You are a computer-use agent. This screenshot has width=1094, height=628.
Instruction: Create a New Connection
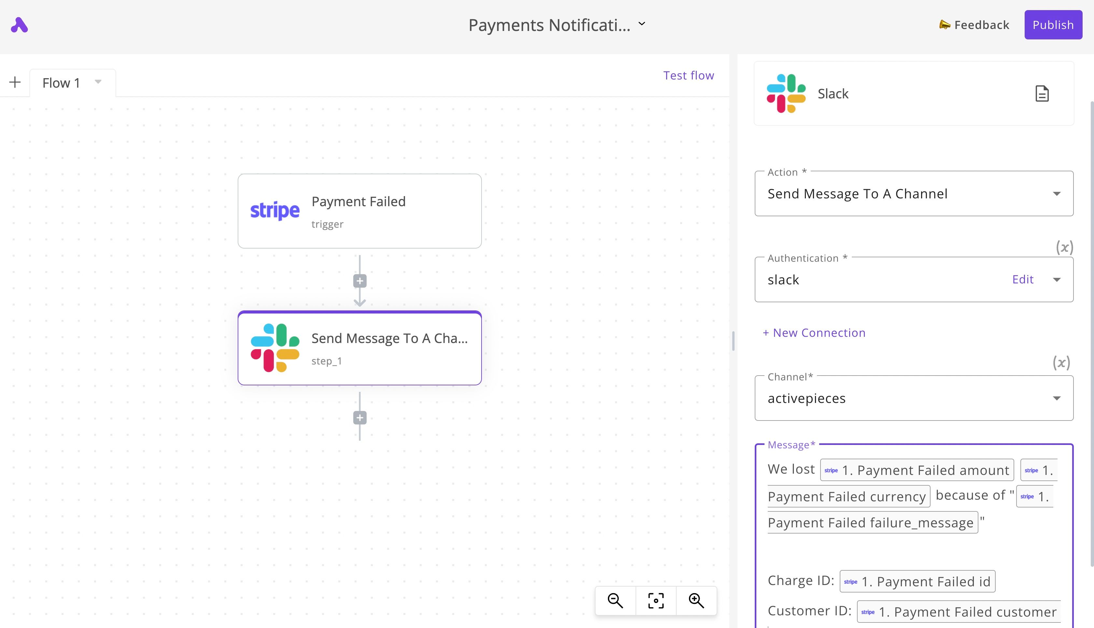[814, 333]
